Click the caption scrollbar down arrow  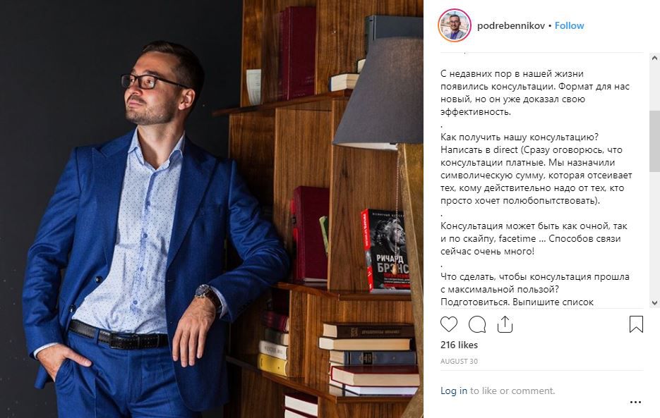click(654, 303)
